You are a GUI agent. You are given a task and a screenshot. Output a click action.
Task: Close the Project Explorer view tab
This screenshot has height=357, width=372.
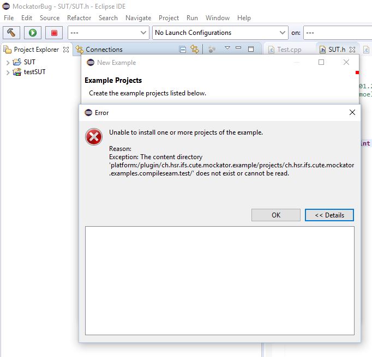pos(66,50)
